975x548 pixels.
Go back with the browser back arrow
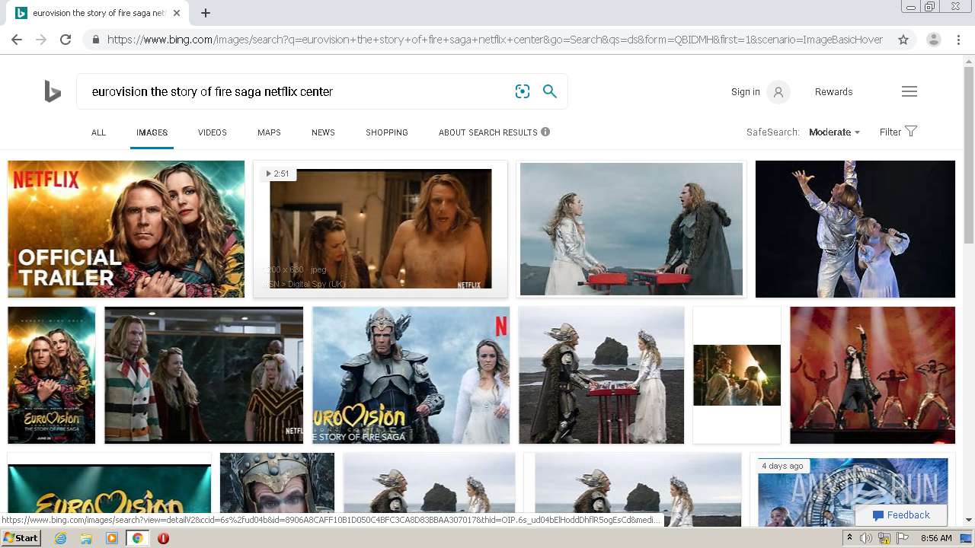[x=17, y=40]
